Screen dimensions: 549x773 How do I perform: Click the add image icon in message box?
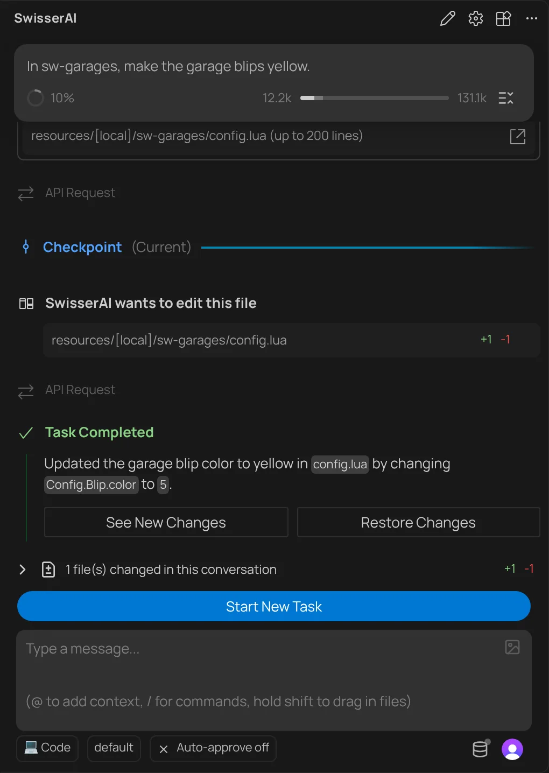click(512, 647)
